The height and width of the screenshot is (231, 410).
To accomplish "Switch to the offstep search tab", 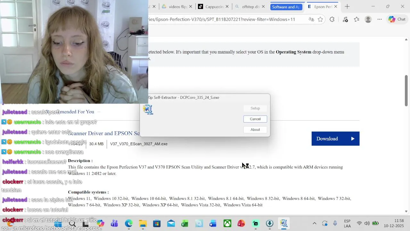I will pos(250,6).
